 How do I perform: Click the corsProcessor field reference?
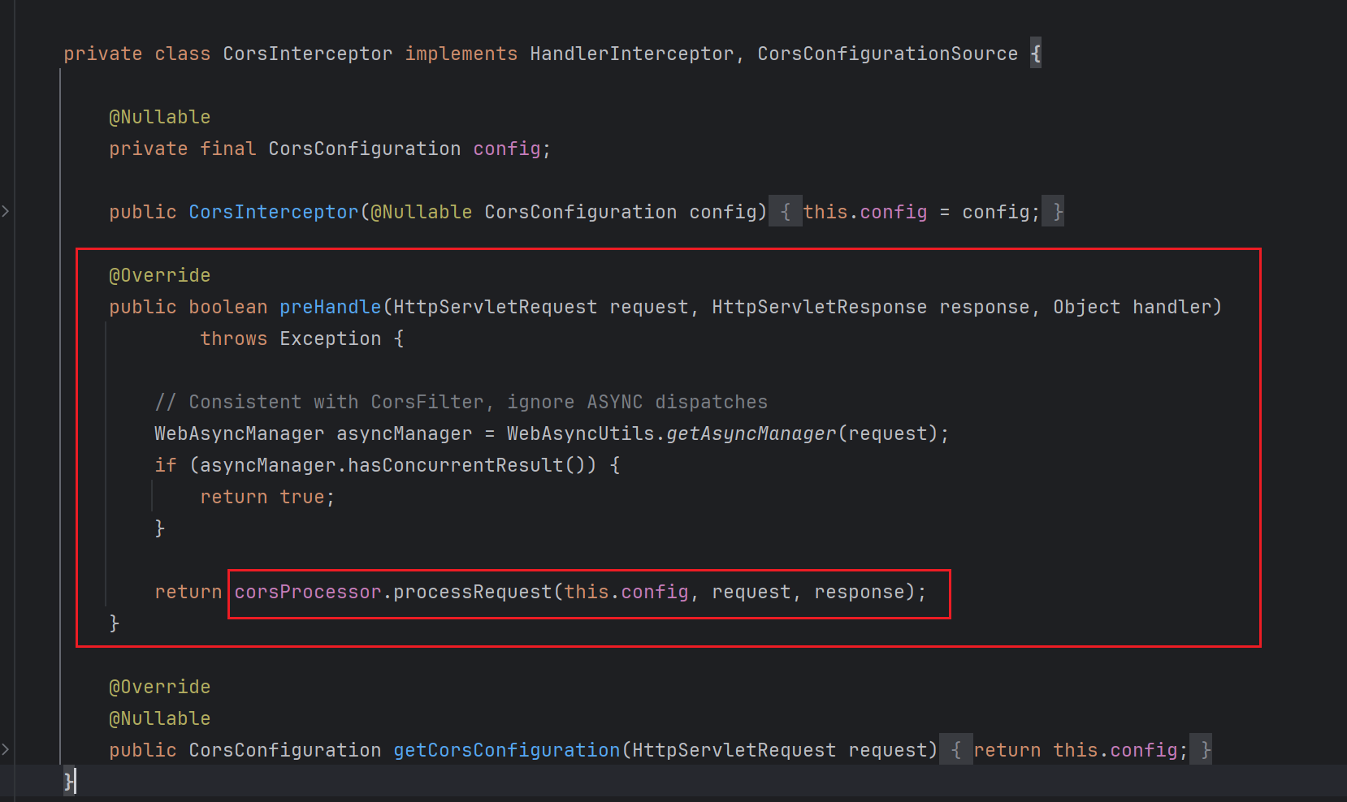(307, 592)
